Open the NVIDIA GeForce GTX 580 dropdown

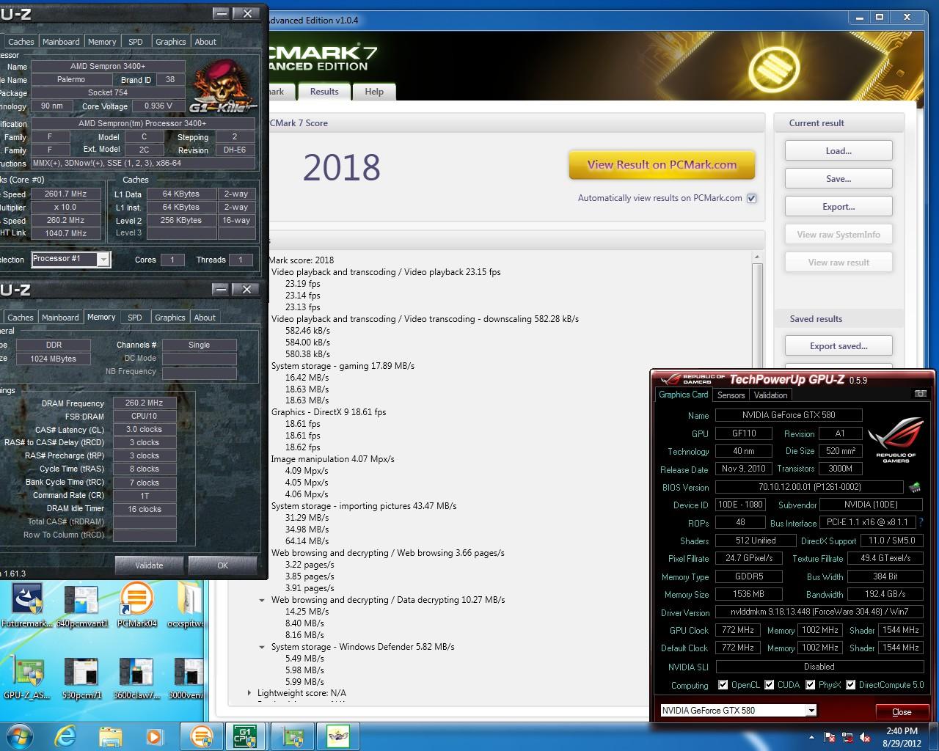[x=811, y=710]
